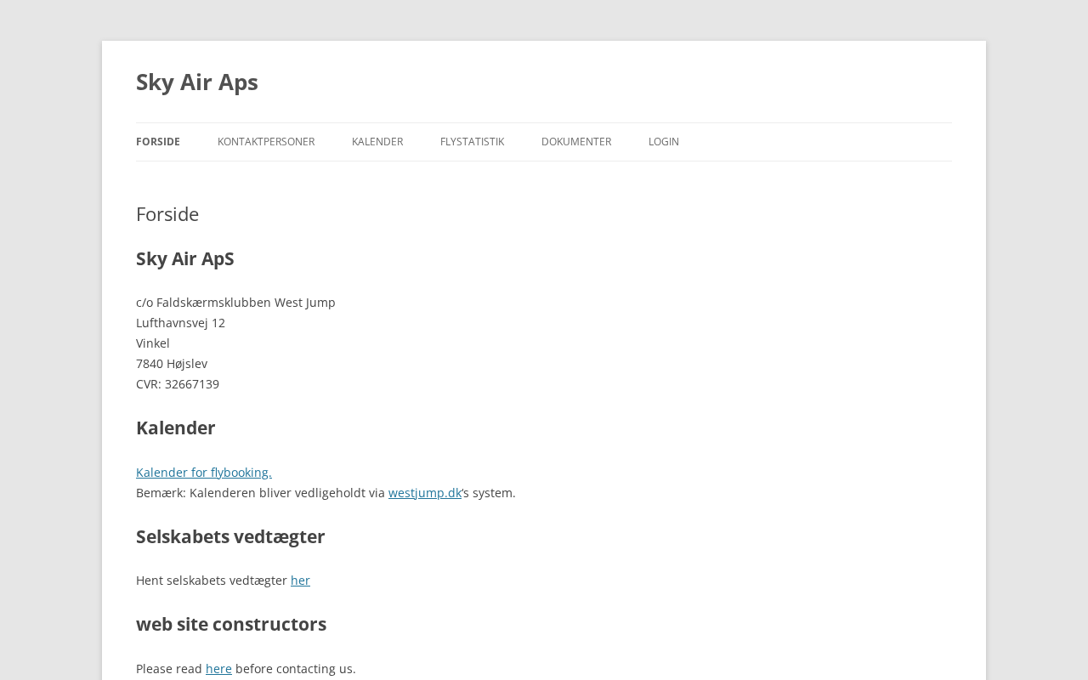Open the Forside menu item
Screen dimensions: 1088x680
(x=158, y=142)
